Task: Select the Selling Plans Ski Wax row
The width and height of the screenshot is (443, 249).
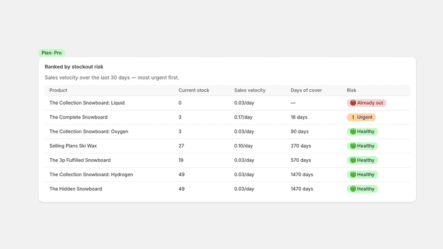Action: coord(227,146)
